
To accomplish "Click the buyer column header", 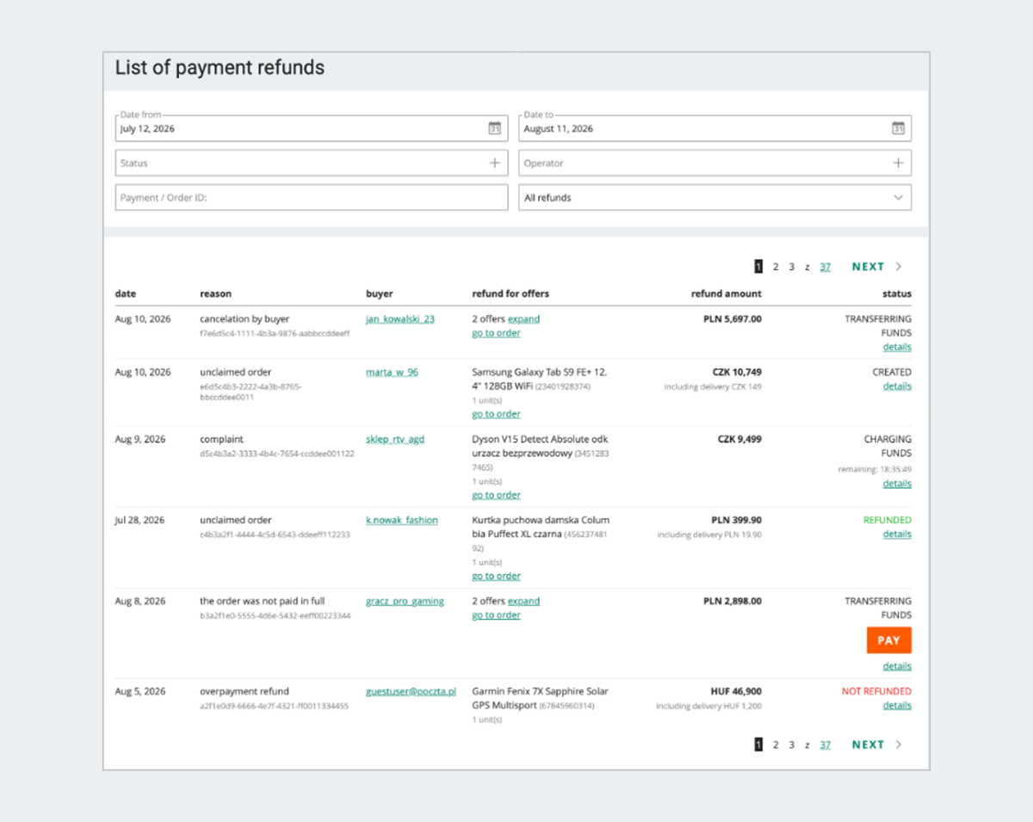I will click(x=380, y=294).
